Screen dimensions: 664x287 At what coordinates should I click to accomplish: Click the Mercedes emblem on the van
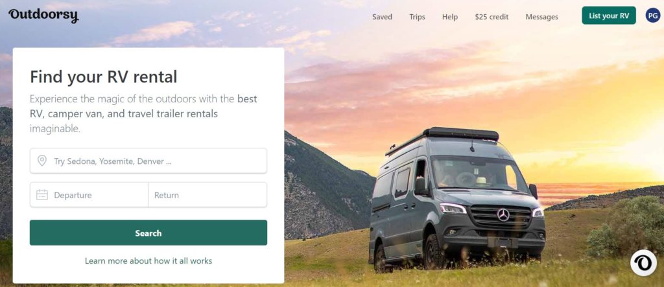(x=503, y=215)
